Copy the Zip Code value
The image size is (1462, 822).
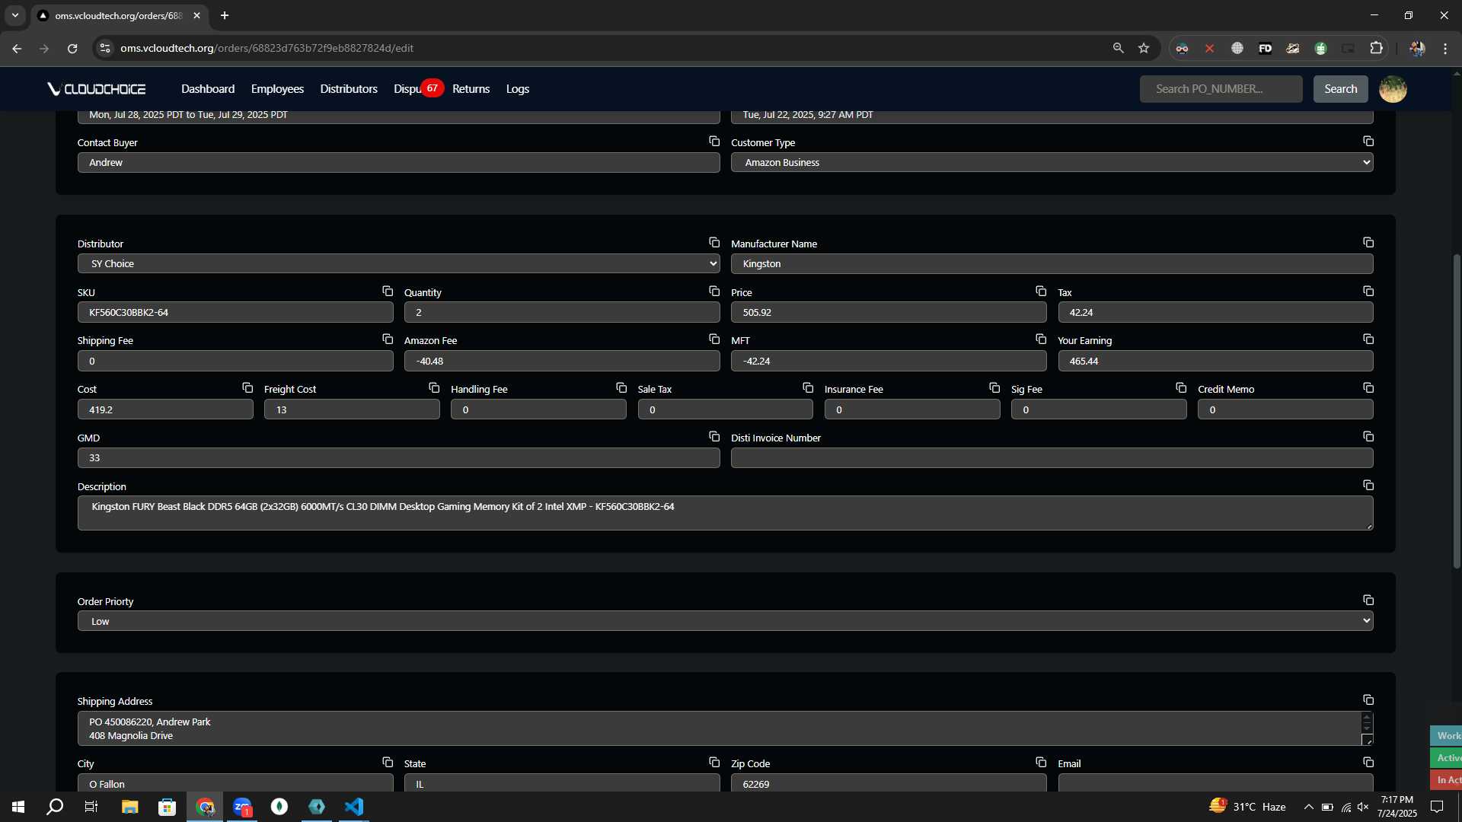(x=1040, y=763)
